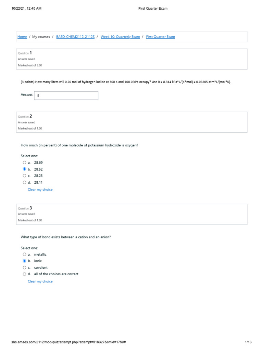This screenshot has width=263, height=351.
Task: Clear my choice for bond type question
Action: (40, 281)
